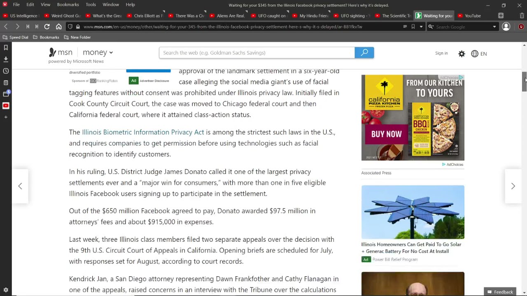Viewport: 527px width, 296px height.
Task: Add a new web panel with plus
Action: (6, 117)
